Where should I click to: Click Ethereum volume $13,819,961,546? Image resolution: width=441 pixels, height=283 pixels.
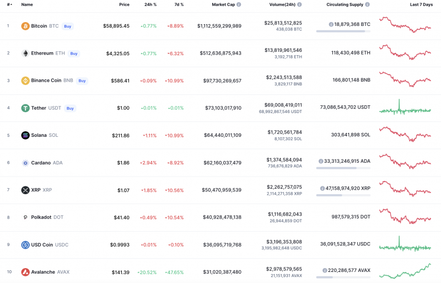click(283, 50)
